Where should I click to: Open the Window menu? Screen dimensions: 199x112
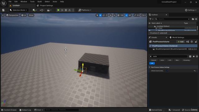point(24,2)
